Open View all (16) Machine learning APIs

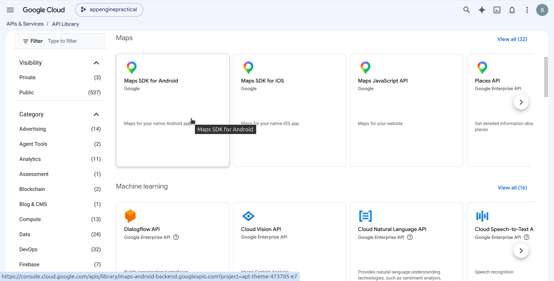tap(512, 188)
